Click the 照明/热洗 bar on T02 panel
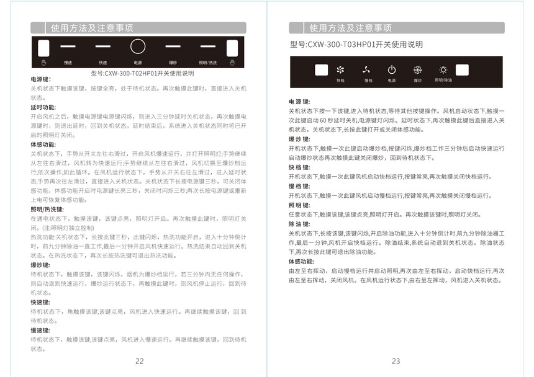The image size is (534, 377). click(208, 47)
